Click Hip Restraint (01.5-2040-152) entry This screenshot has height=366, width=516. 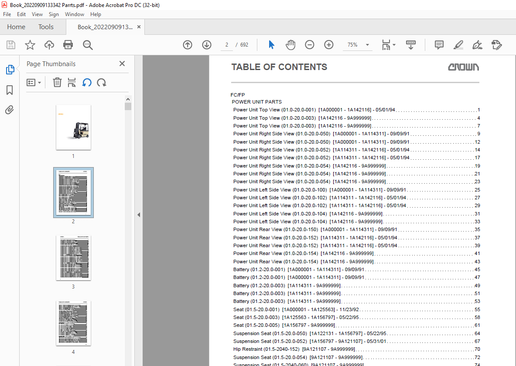pos(357,349)
